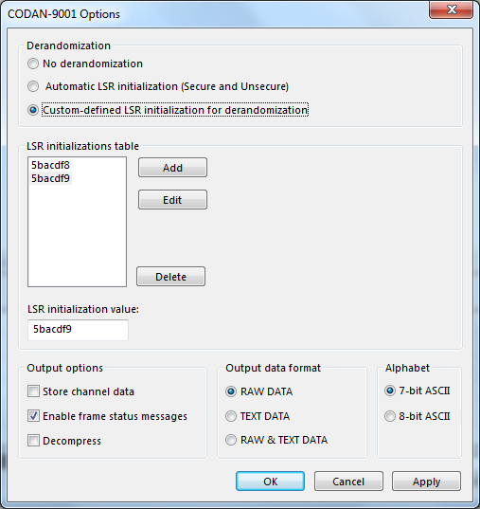This screenshot has width=480, height=509.
Task: Click Edit to modify LSR entry
Action: (172, 200)
